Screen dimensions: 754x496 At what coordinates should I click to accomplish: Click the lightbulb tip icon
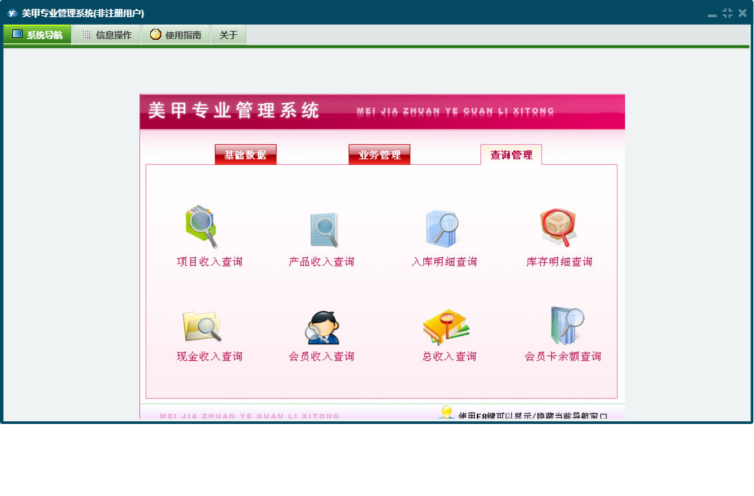[446, 413]
